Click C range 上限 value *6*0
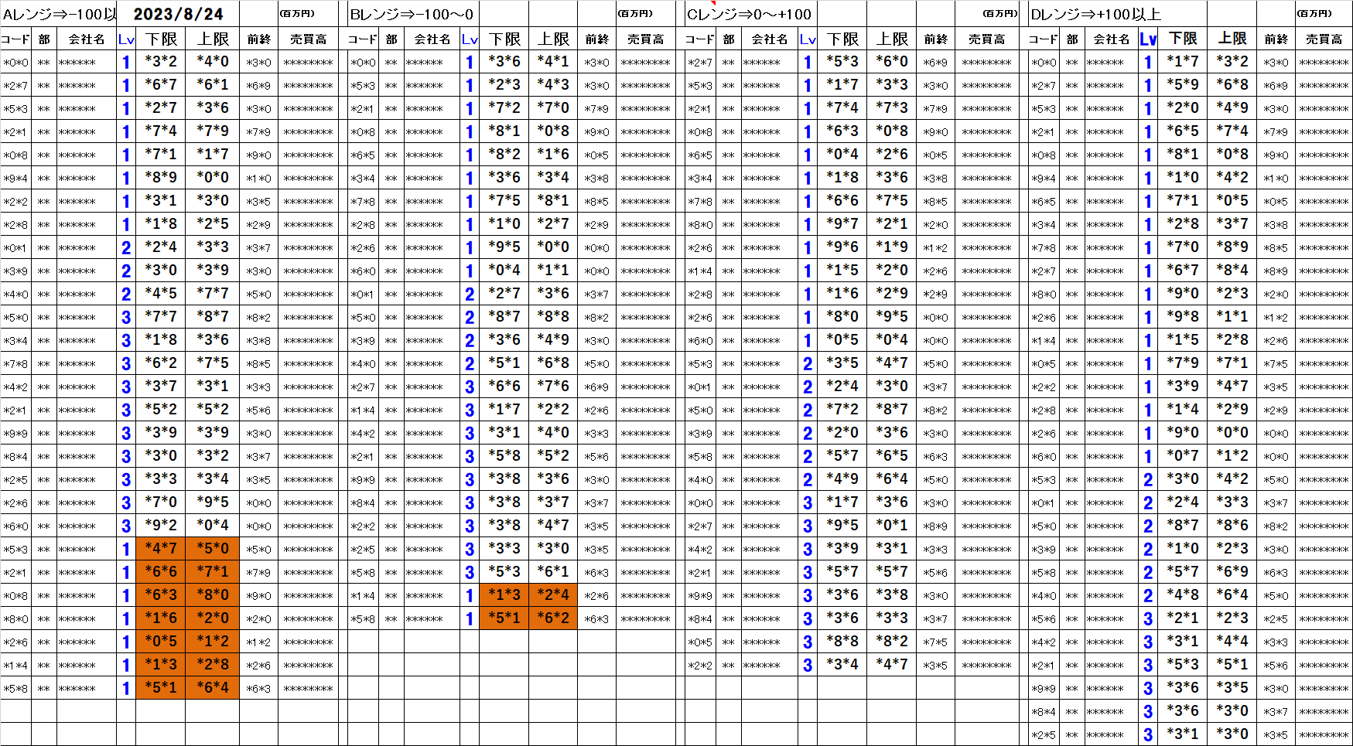This screenshot has width=1353, height=746. click(x=892, y=62)
